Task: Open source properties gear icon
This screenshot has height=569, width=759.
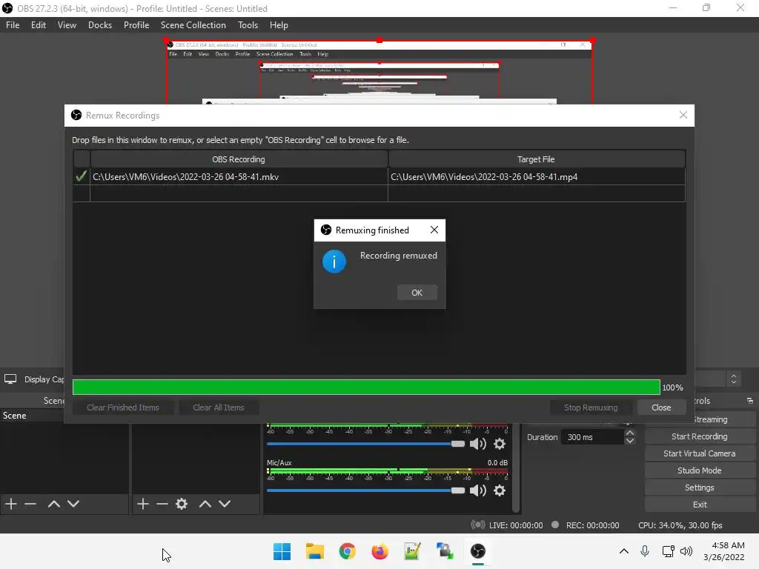Action: pos(182,504)
